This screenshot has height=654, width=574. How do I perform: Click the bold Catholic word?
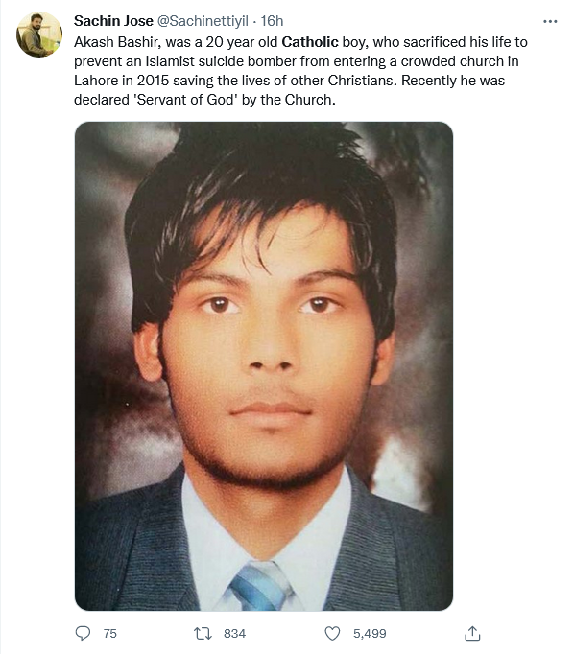tap(310, 42)
